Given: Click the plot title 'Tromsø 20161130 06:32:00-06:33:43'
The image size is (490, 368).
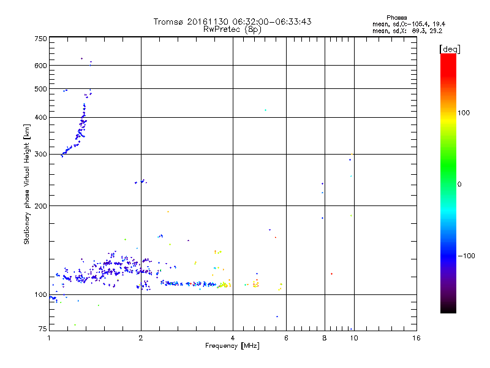Looking at the screenshot, I should [x=232, y=21].
